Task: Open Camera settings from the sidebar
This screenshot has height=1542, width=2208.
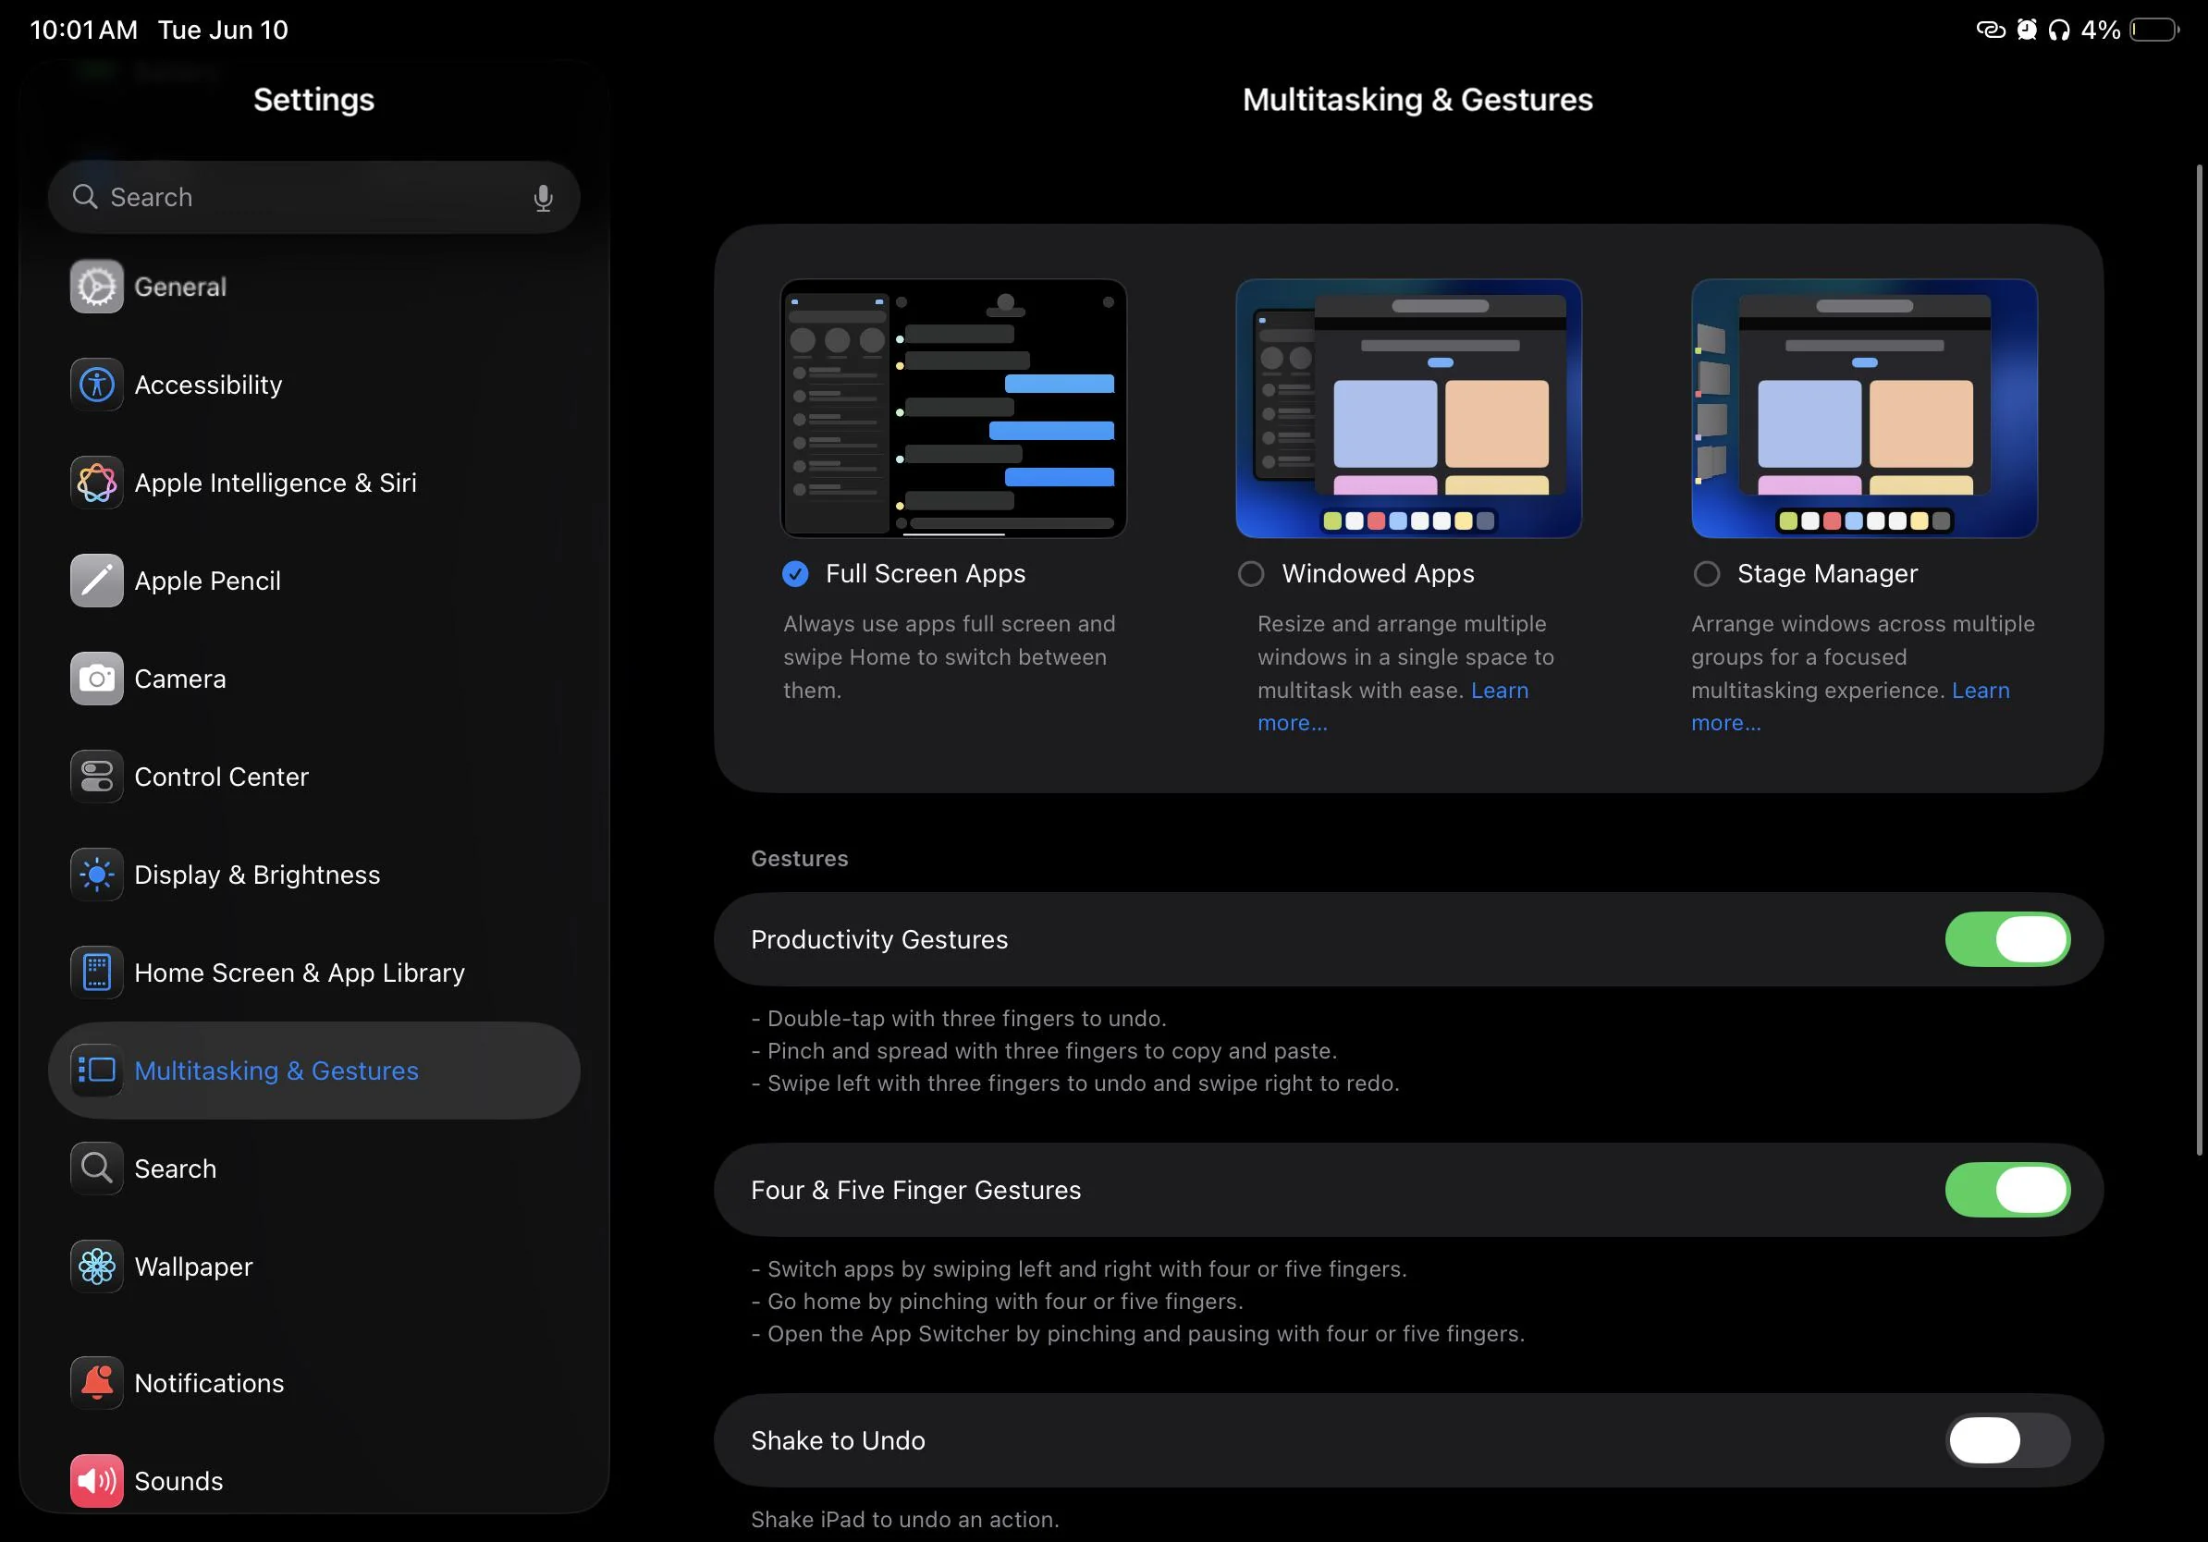Action: 96,679
